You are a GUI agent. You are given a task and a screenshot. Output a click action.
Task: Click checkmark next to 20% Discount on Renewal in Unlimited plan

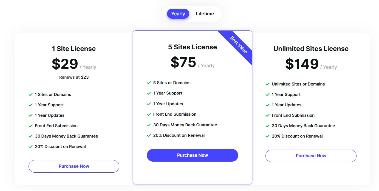coord(268,136)
